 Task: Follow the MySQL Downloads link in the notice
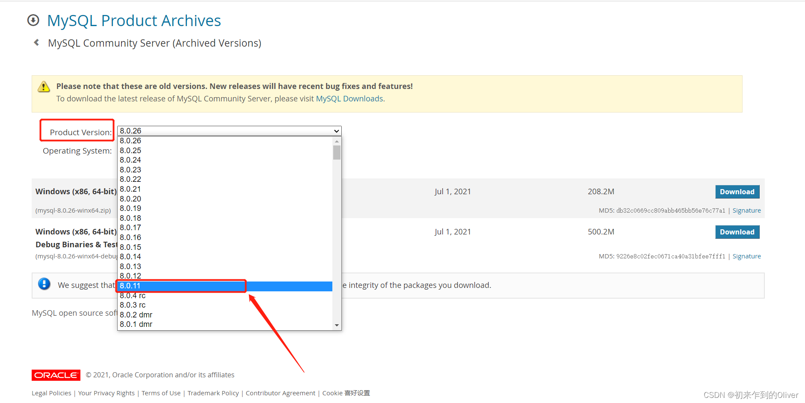click(349, 99)
